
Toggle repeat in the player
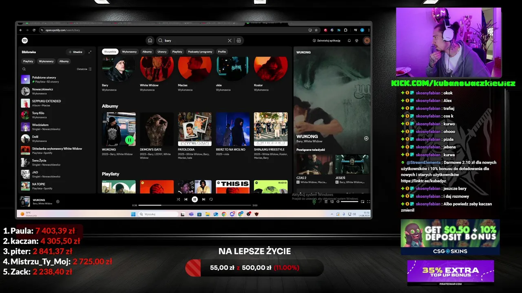click(211, 199)
